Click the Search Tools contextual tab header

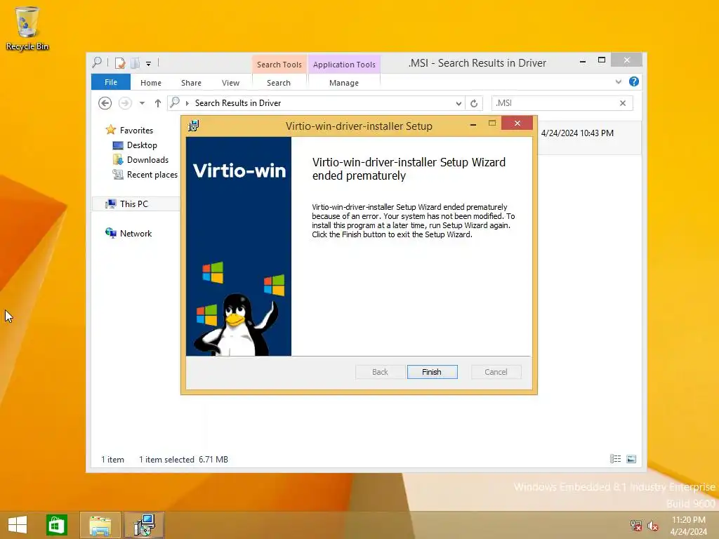279,64
